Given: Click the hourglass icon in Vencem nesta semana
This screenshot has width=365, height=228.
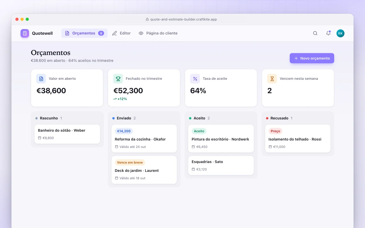Looking at the screenshot, I should (272, 79).
